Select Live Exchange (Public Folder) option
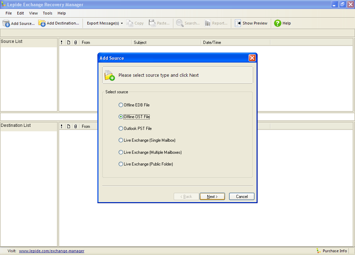The image size is (355, 255). (146, 164)
